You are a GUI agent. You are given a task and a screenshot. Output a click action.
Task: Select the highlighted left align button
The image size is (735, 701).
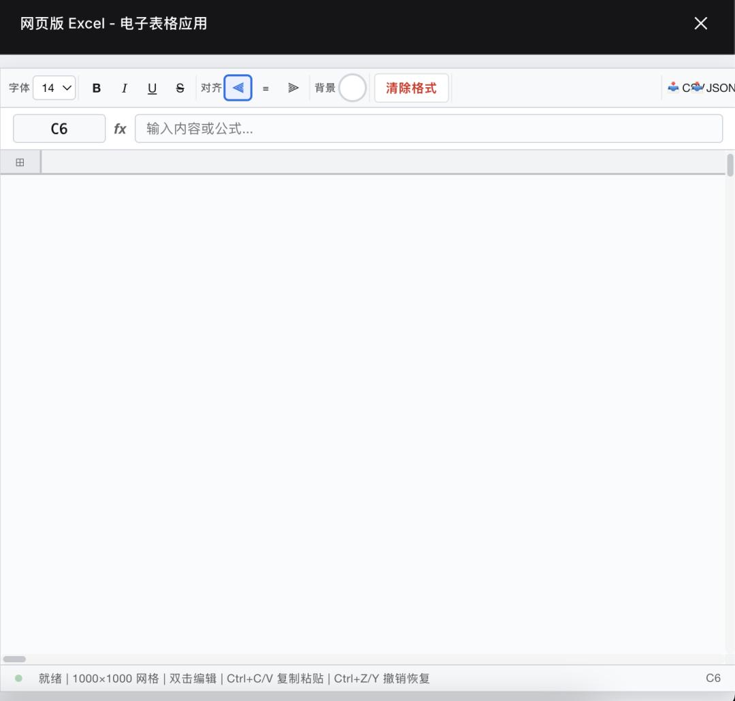click(x=238, y=88)
